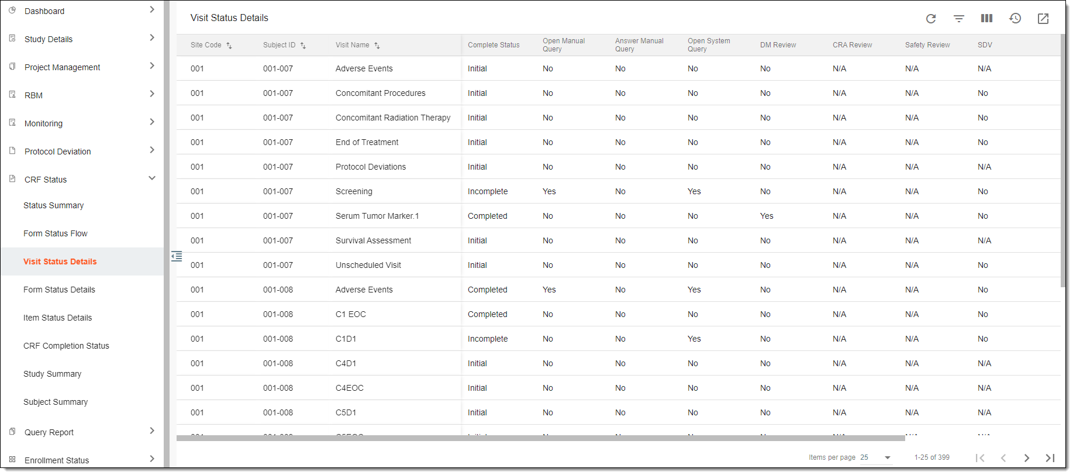Screen dimensions: 1073x475
Task: Expand the Project Management chevron
Action: pyautogui.click(x=152, y=66)
